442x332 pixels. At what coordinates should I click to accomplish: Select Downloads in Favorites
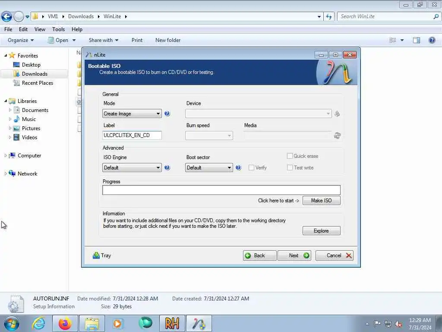click(x=34, y=73)
